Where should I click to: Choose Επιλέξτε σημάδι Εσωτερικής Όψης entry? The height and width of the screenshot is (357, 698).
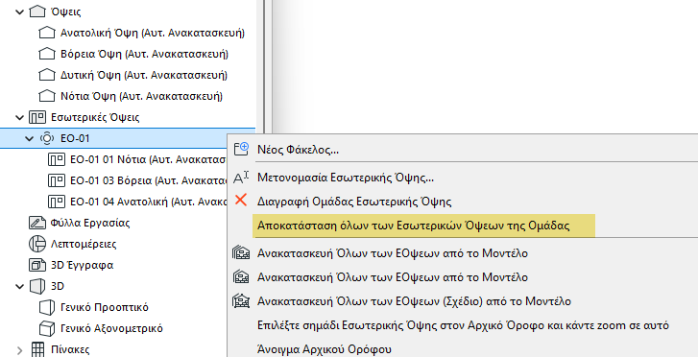[463, 325]
